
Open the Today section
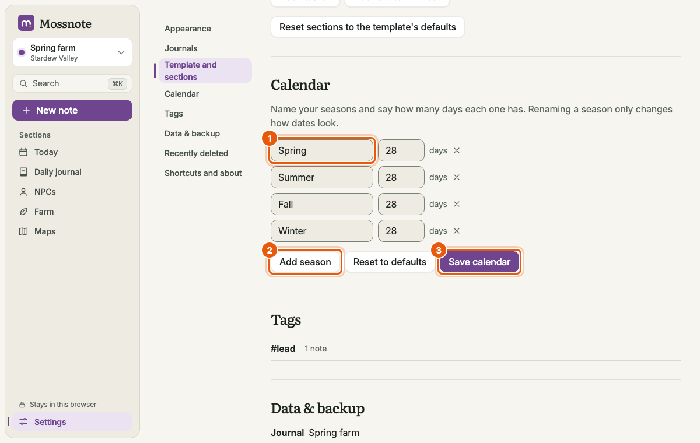click(72, 152)
